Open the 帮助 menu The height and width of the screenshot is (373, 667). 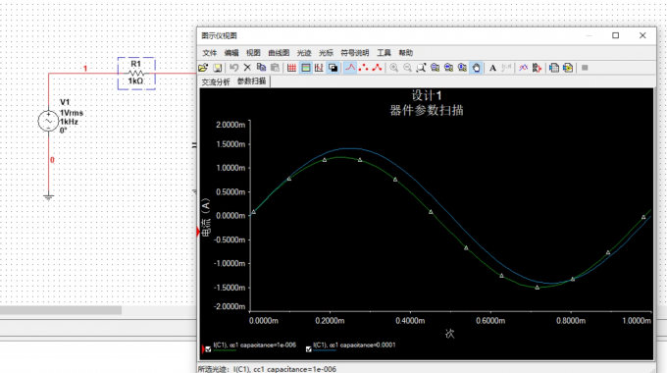(x=406, y=53)
